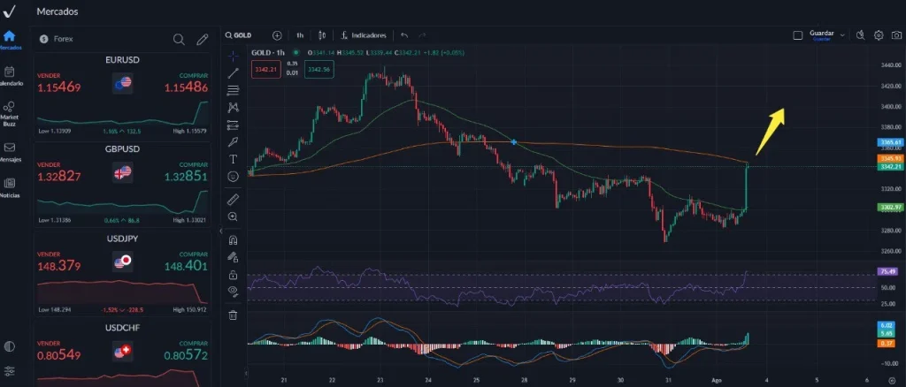
Task: Click the USDCHF Vender price 0.80549
Action: (x=59, y=355)
